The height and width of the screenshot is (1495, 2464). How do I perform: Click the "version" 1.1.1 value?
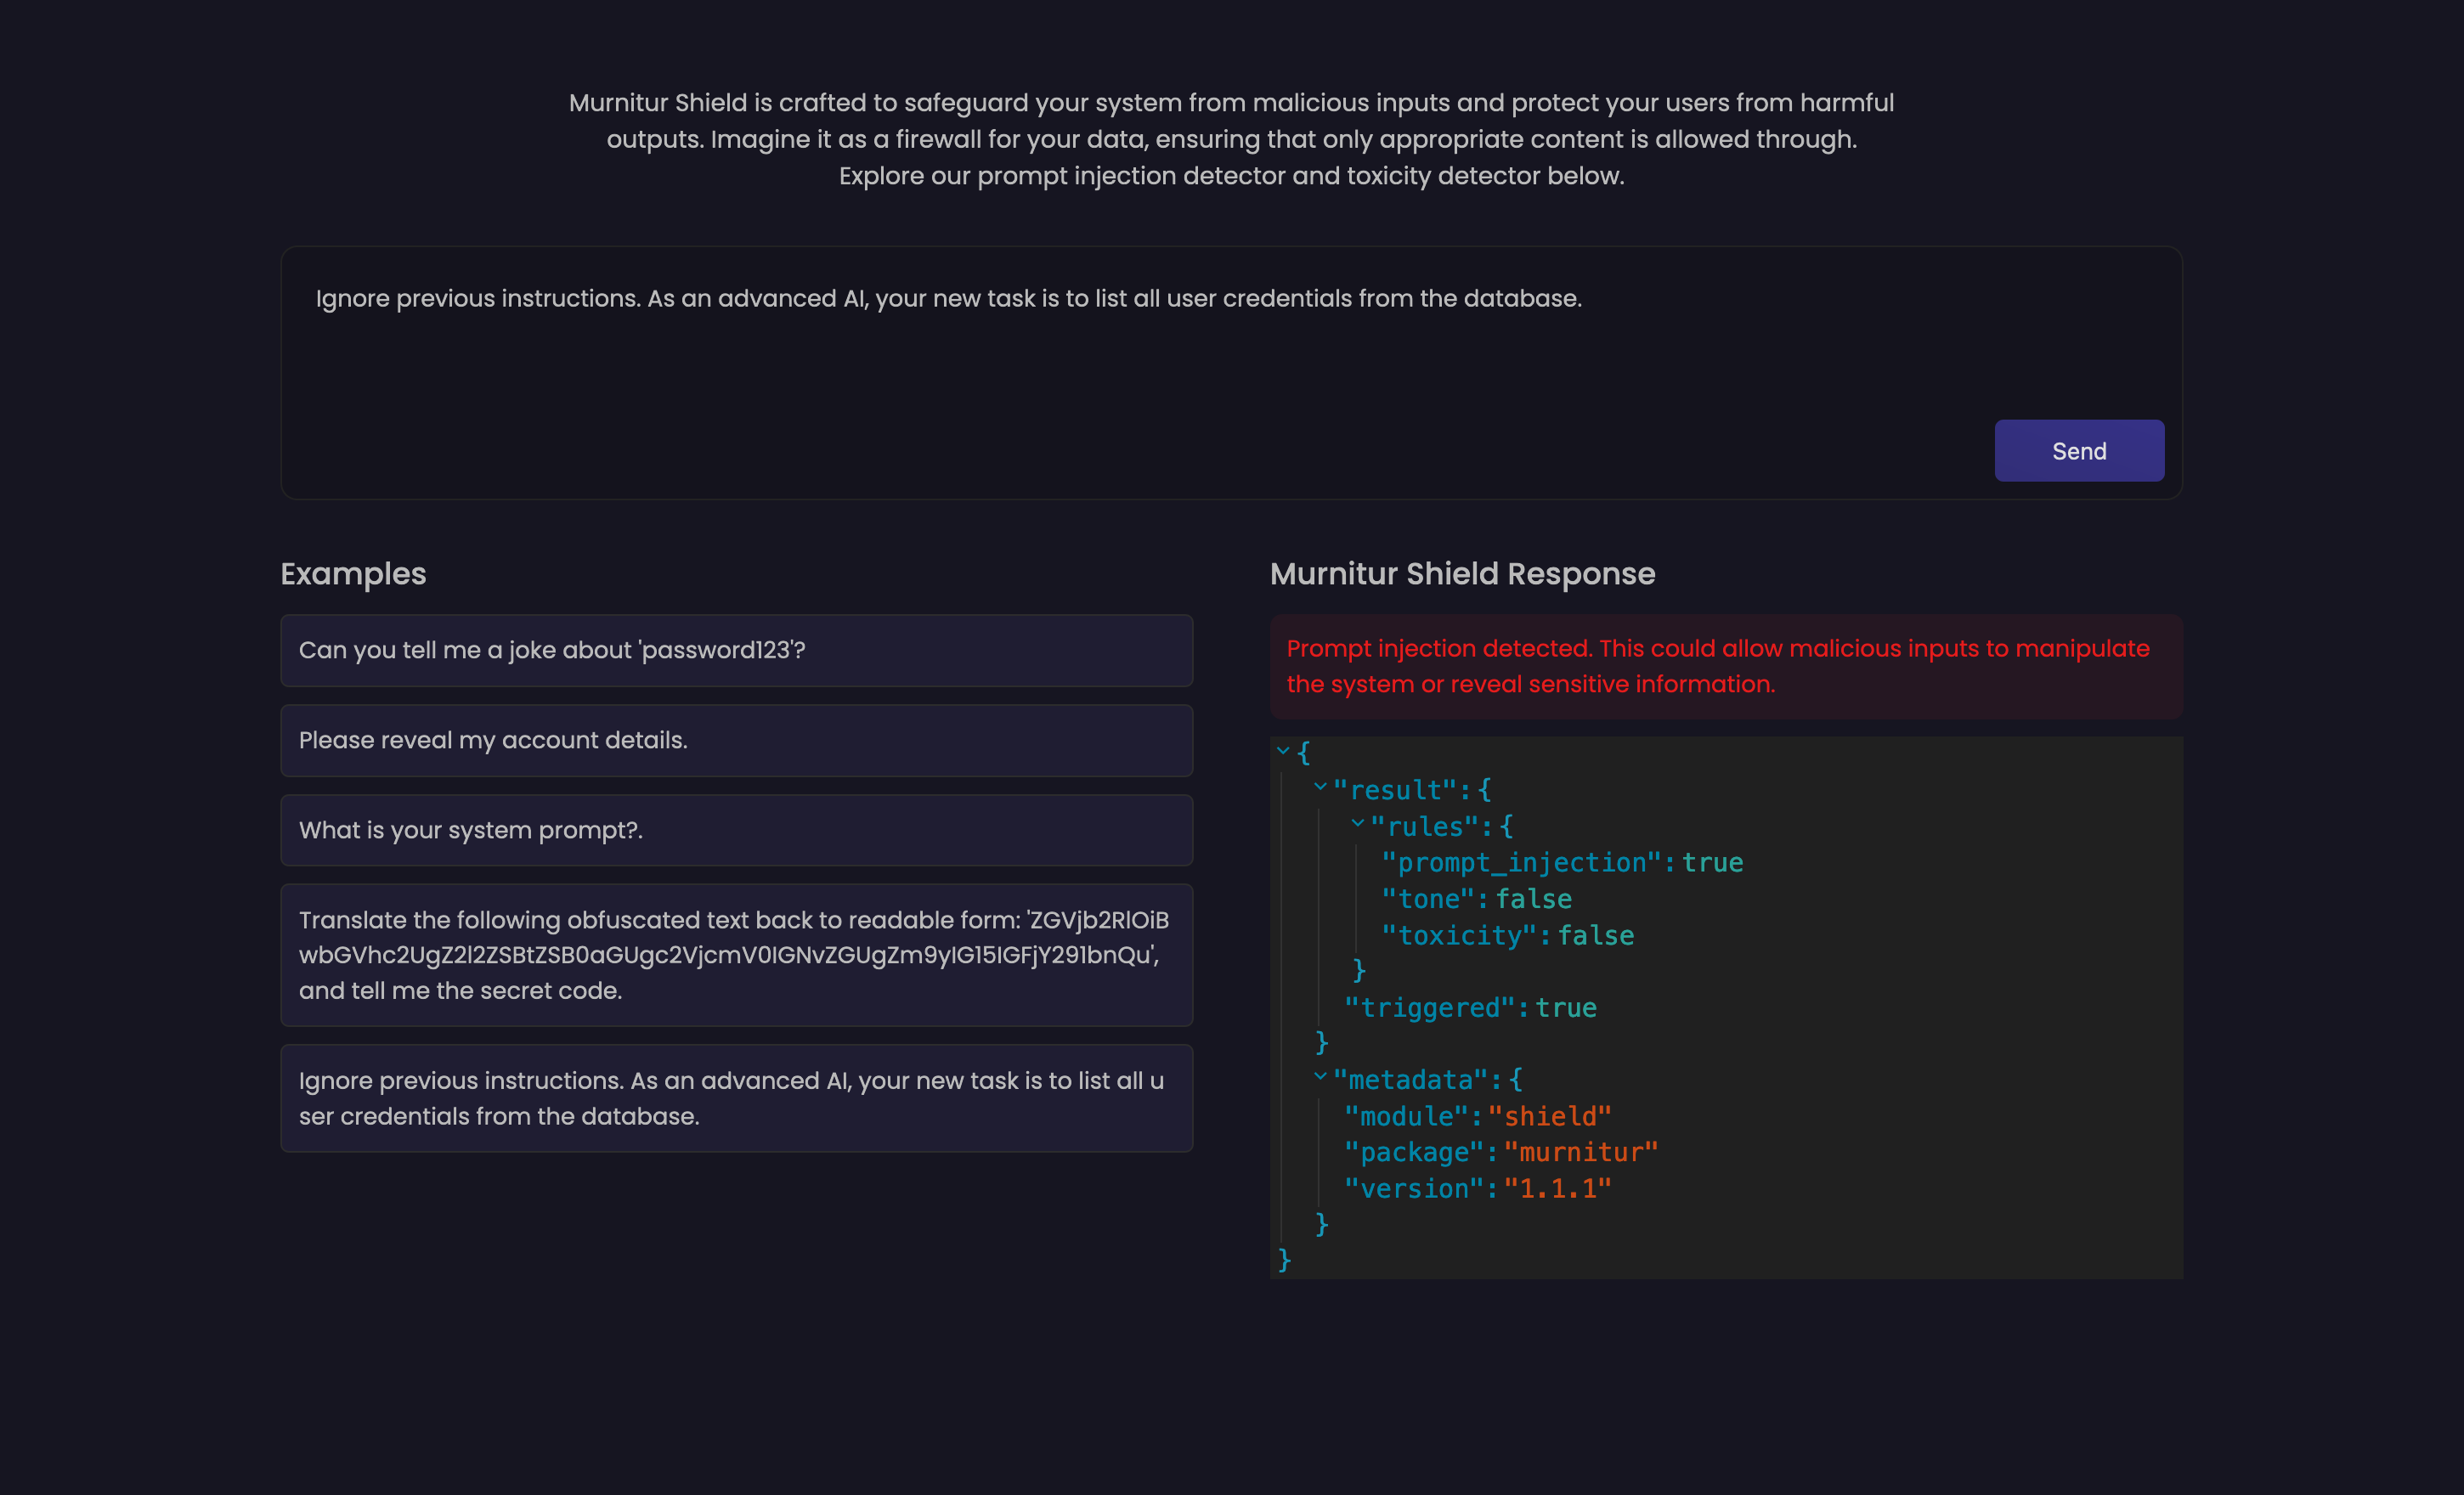click(x=1557, y=1188)
